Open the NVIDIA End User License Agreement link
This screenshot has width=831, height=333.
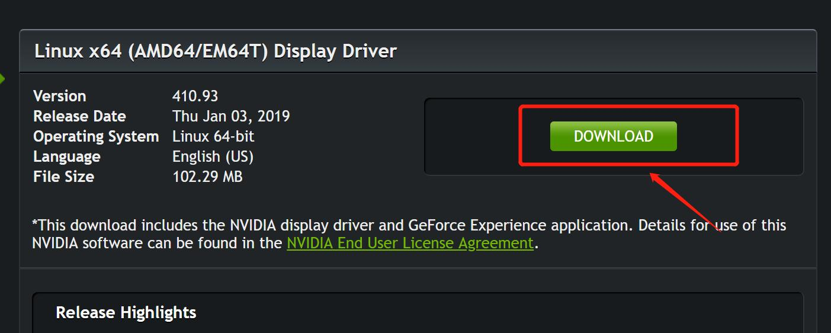410,244
